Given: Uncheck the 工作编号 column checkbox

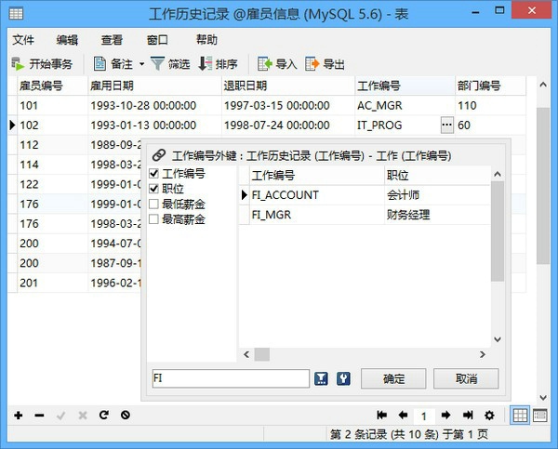Looking at the screenshot, I should (153, 174).
